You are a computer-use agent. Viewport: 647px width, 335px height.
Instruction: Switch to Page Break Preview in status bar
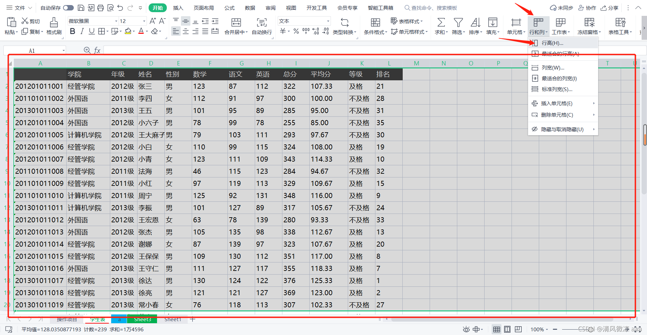(x=518, y=329)
